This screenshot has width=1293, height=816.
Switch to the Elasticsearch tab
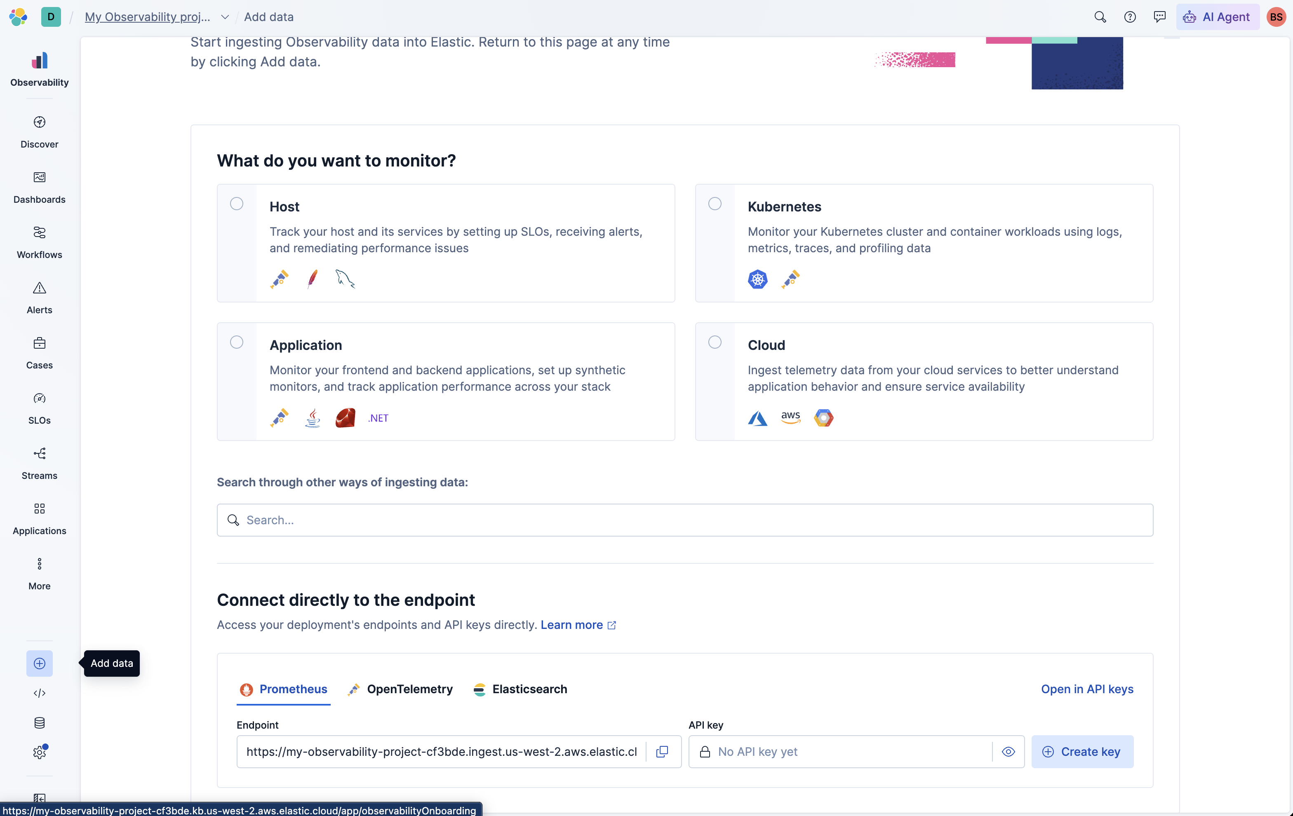tap(520, 689)
